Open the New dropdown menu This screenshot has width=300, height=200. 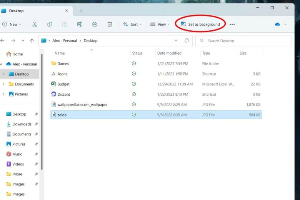12,24
